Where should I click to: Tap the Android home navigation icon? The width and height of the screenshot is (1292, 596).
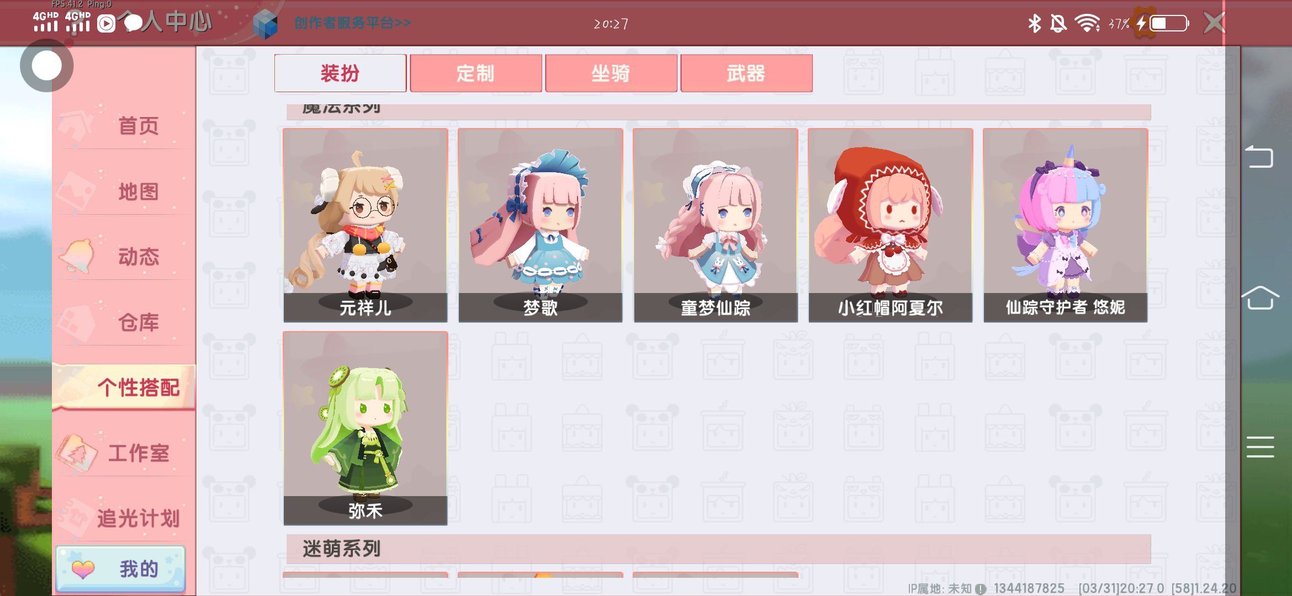pos(1259,298)
